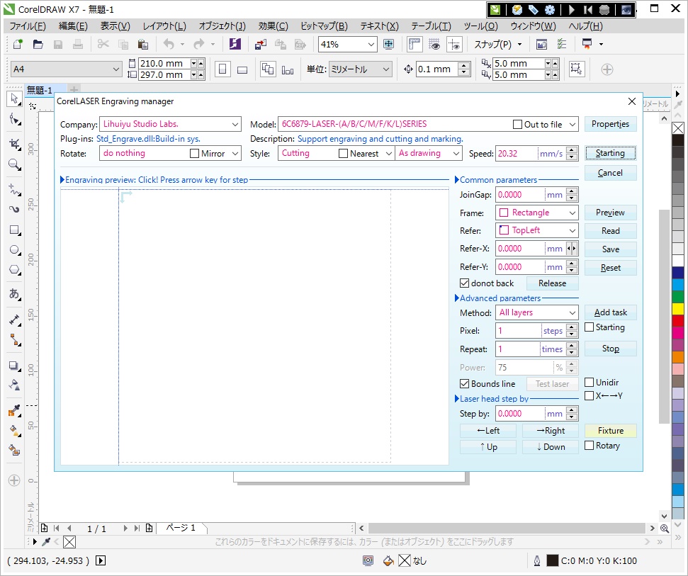Click the CorelLASER settings gear icon
The height and width of the screenshot is (576, 688).
pos(550,10)
